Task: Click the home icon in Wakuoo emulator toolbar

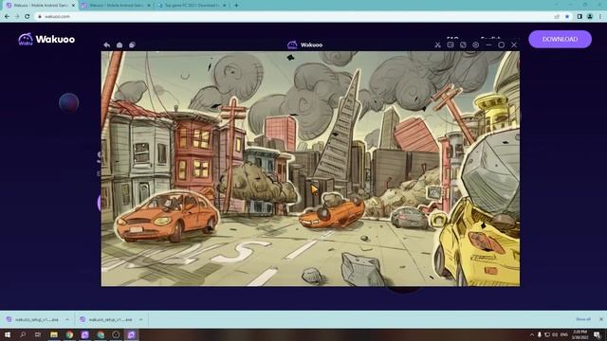Action: 120,45
